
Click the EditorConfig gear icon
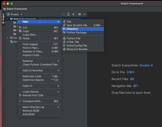64,45
